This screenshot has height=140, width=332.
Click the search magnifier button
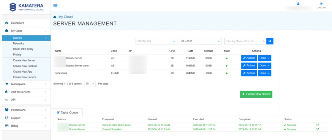pos(270,41)
